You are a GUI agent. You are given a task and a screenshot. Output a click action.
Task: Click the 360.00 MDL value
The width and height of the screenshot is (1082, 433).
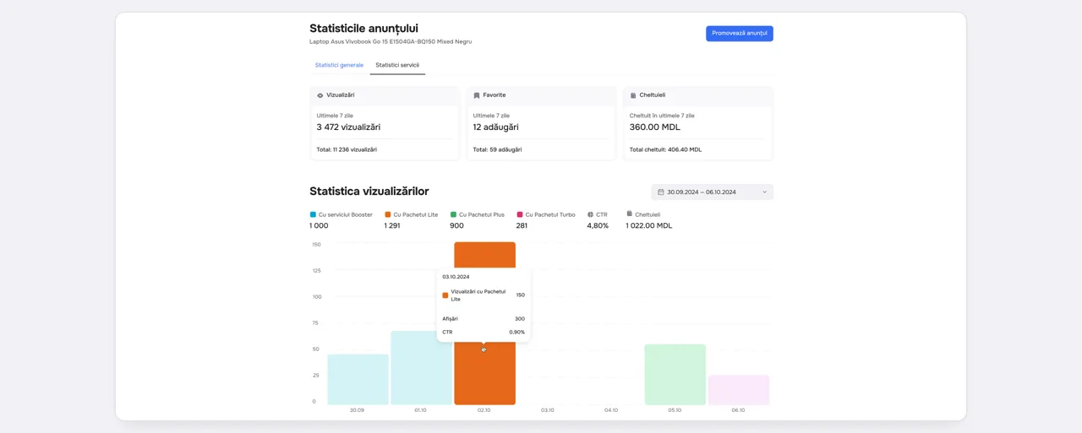point(654,127)
